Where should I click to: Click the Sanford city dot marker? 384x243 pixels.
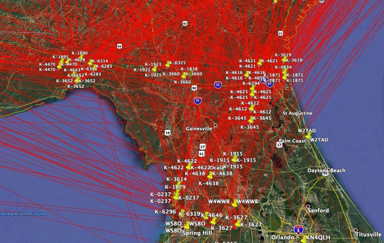308,207
